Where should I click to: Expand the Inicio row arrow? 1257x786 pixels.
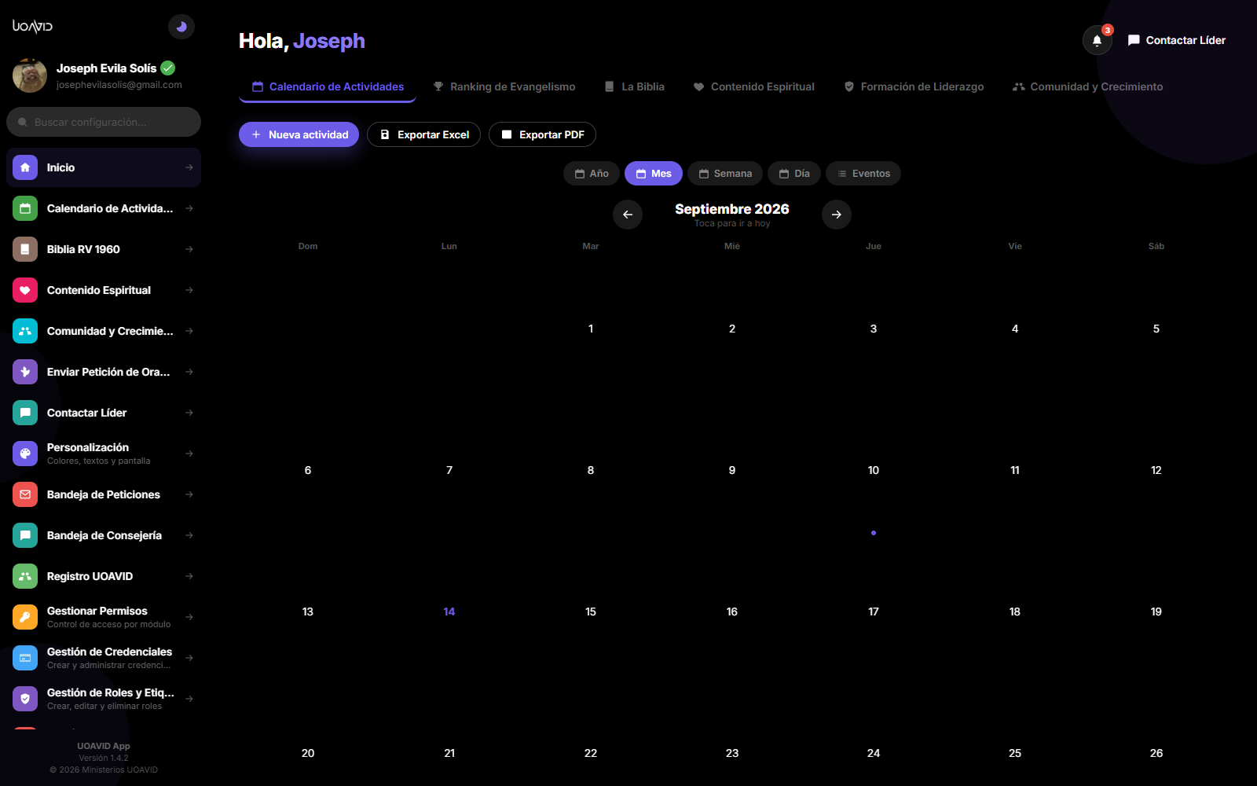click(x=189, y=167)
